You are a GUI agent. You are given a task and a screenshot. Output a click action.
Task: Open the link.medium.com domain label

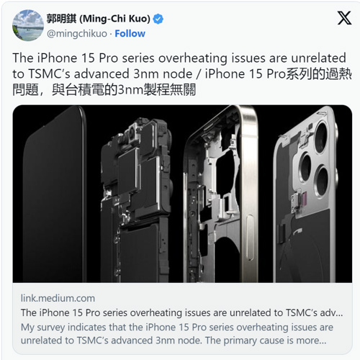[58, 298]
